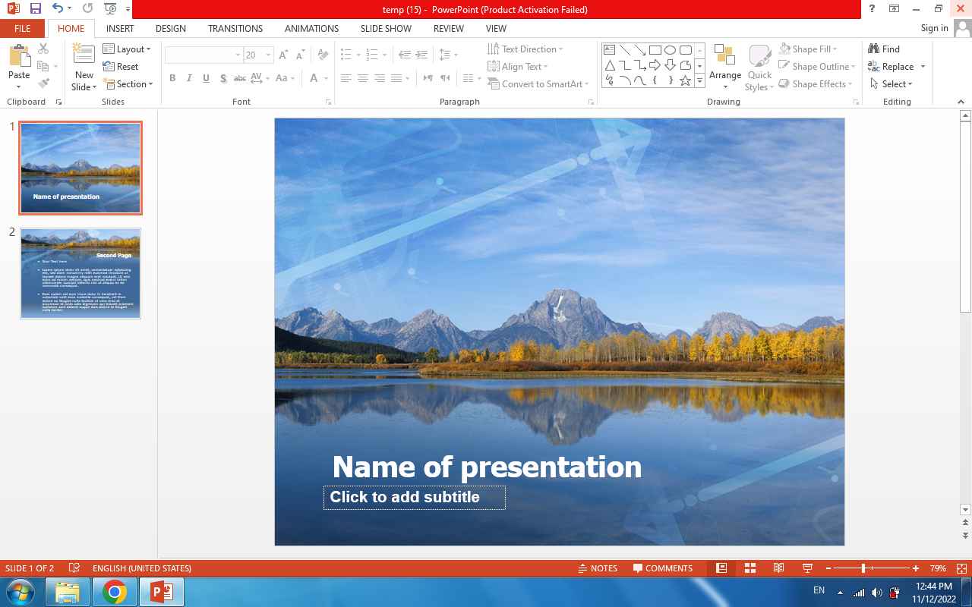Open Reading View from status bar

778,568
